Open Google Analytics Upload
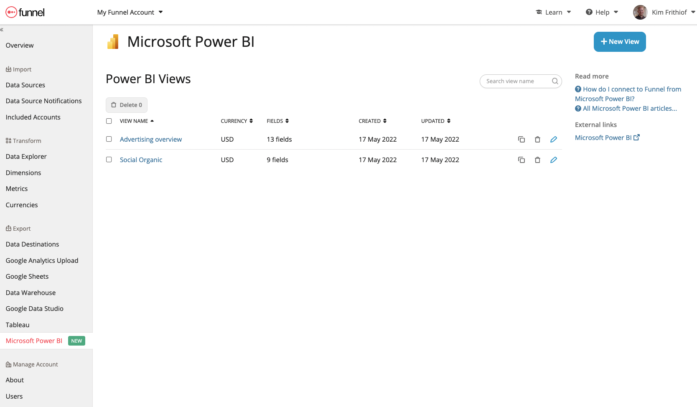This screenshot has width=697, height=407. tap(42, 261)
